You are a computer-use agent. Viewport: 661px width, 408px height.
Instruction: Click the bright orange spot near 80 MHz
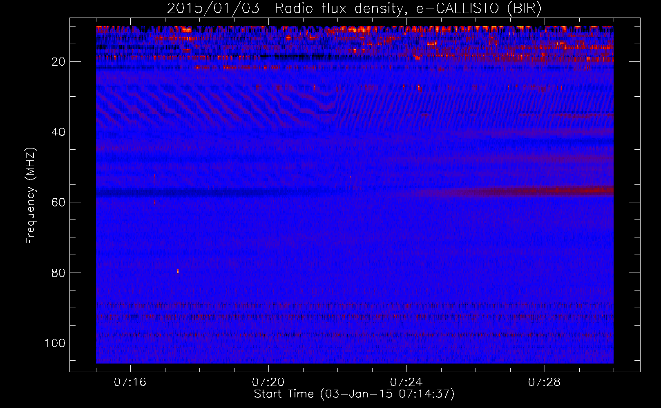(x=178, y=271)
